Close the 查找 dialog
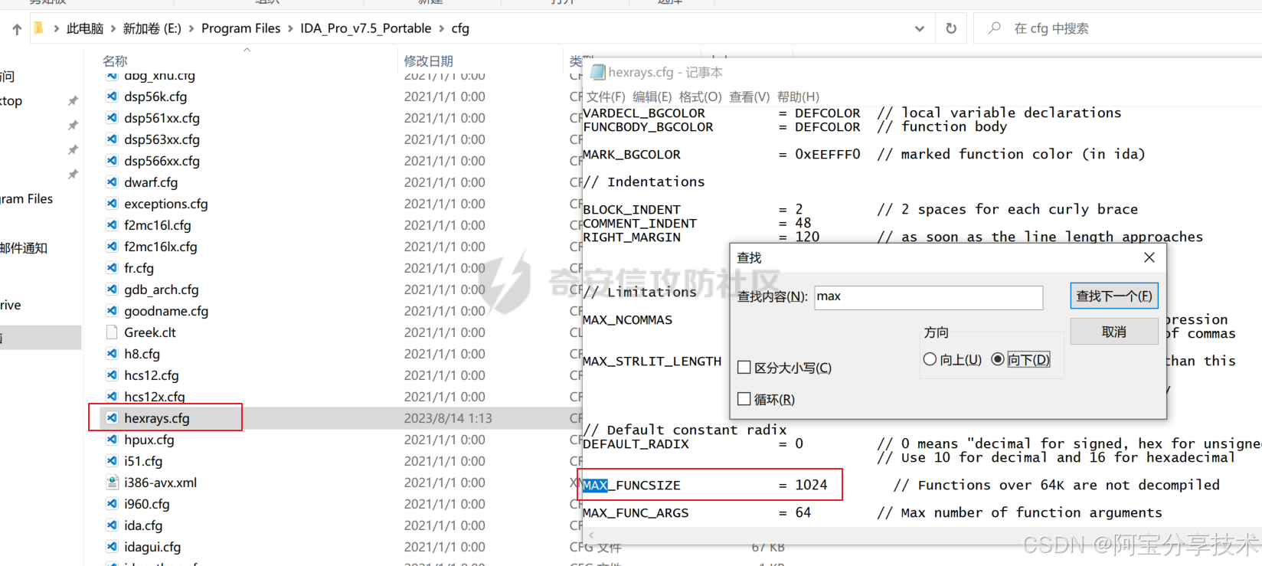1262x566 pixels. [1149, 257]
